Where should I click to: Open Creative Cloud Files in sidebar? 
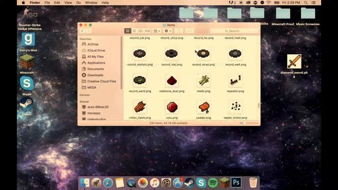click(x=99, y=81)
